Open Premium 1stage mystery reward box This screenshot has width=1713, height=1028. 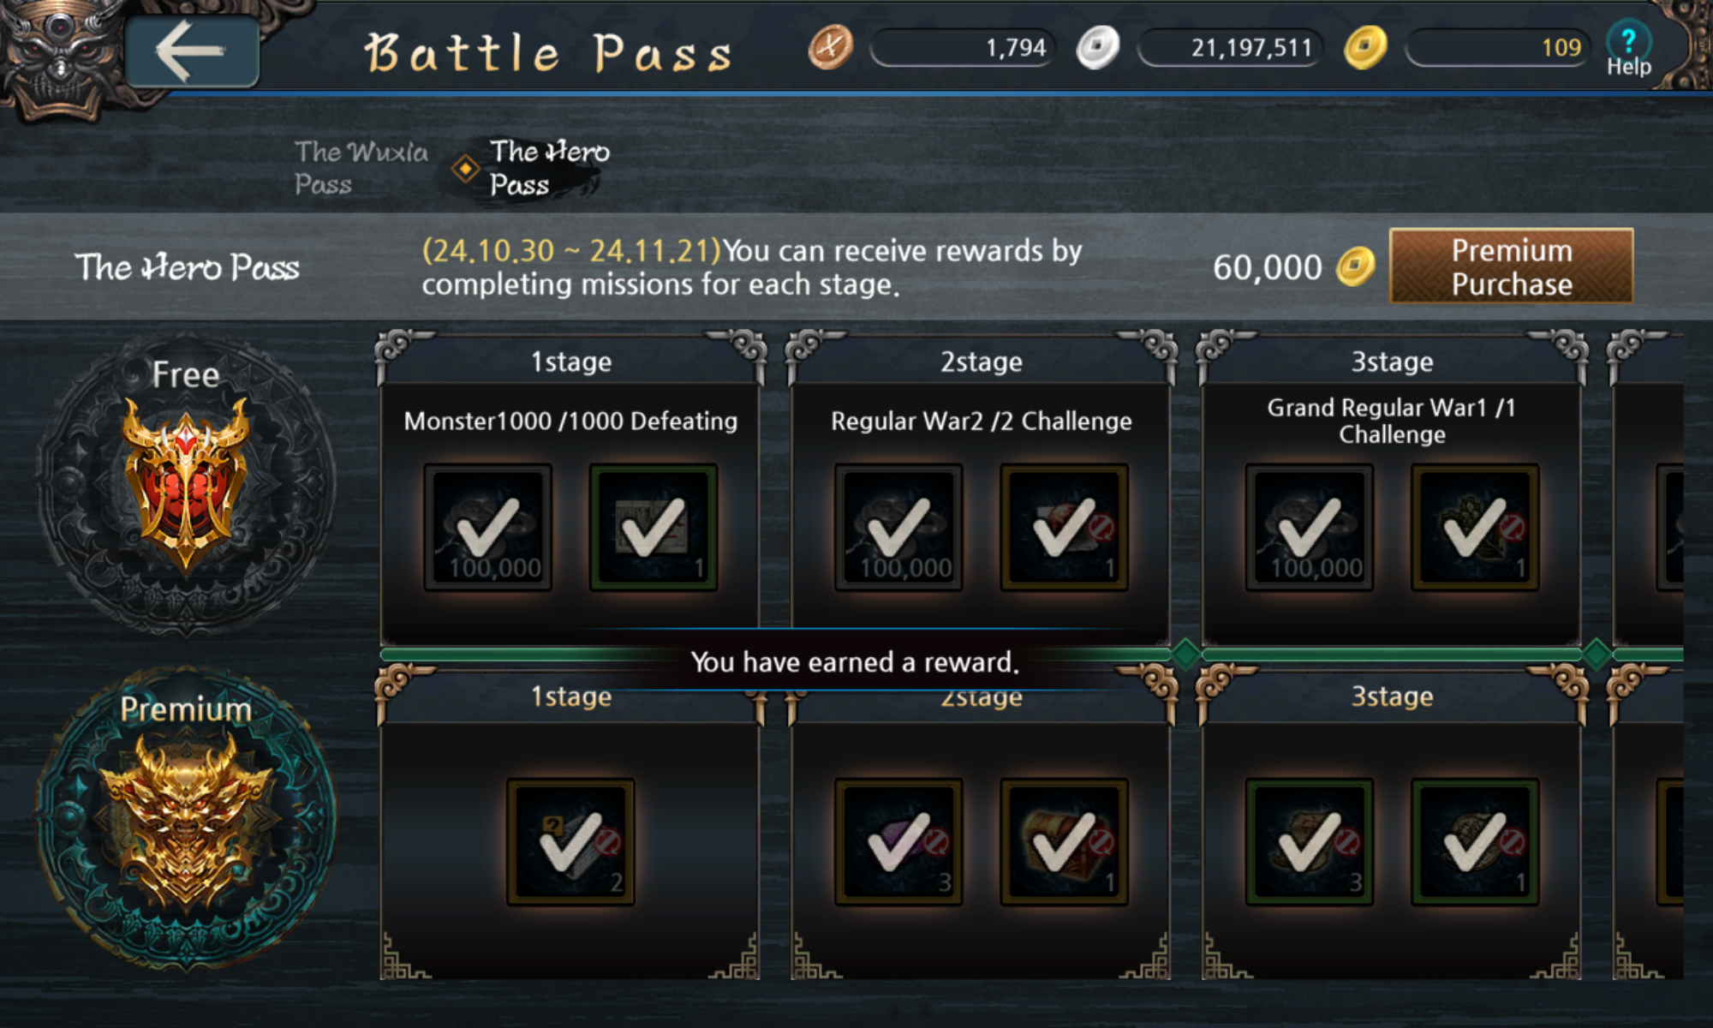(x=570, y=842)
